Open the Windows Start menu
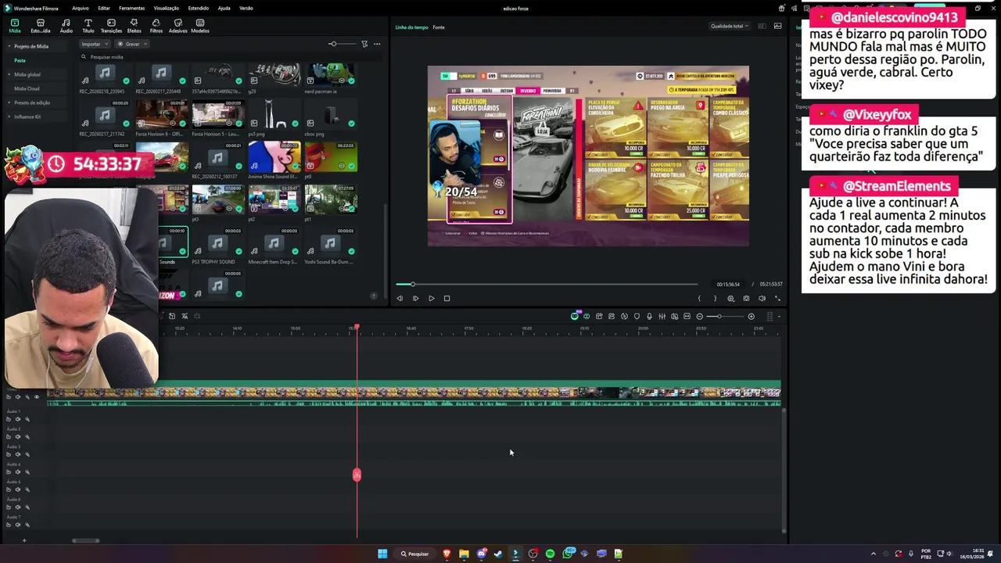Viewport: 1001px width, 563px height. click(x=382, y=554)
